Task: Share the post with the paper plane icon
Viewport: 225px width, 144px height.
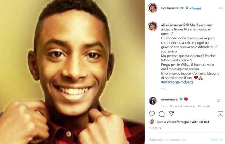Action: [171, 114]
